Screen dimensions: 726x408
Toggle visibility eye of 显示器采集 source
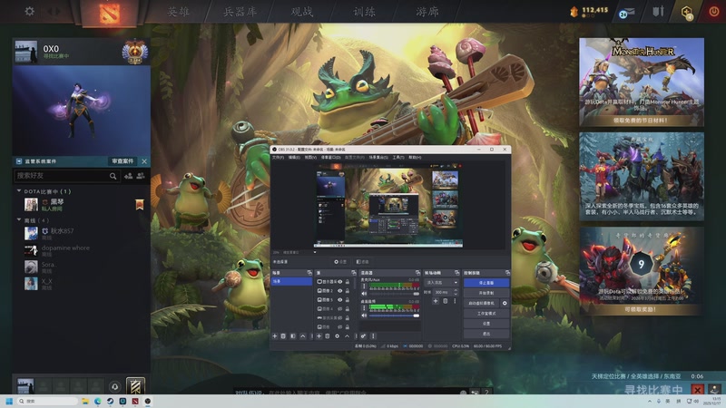click(x=339, y=282)
